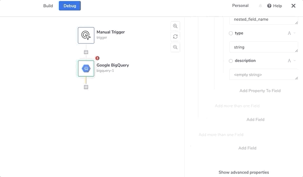Toggle the radio button beside description
This screenshot has width=303, height=177.
(231, 61)
